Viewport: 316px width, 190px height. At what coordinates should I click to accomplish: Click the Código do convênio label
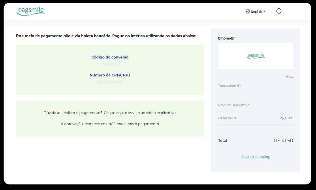pos(110,57)
